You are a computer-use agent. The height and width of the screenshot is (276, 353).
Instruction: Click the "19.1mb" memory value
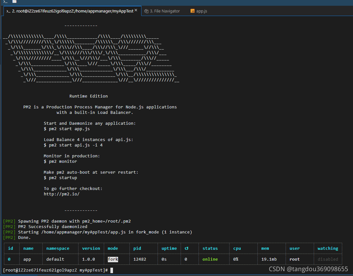269,259
